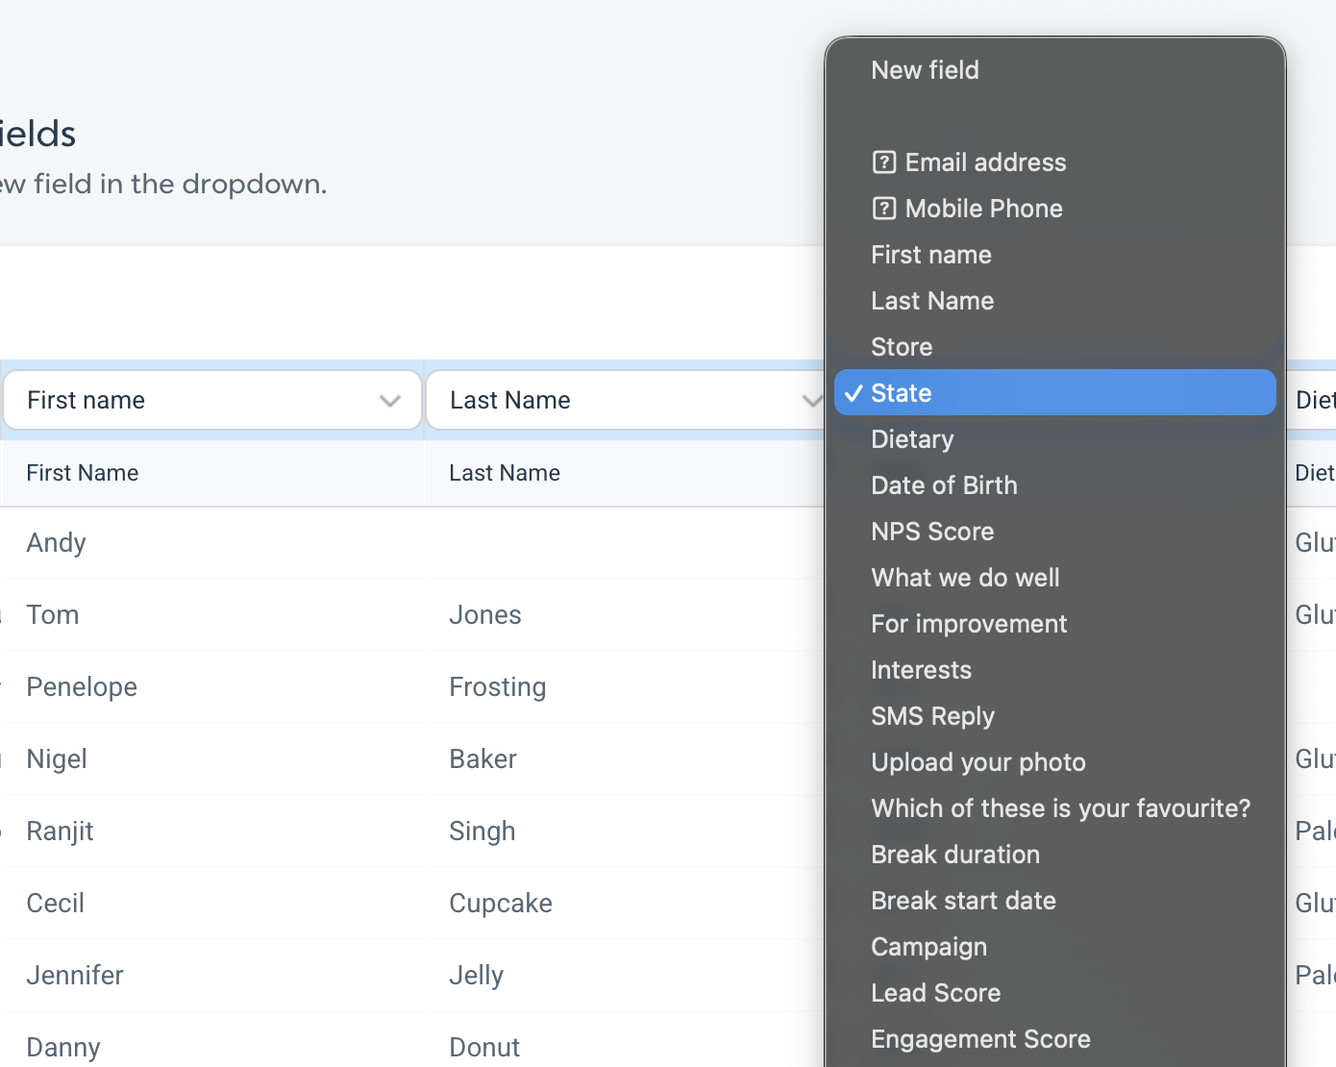Image resolution: width=1336 pixels, height=1067 pixels.
Task: Click the Jennifer first name cell
Action: coord(212,976)
